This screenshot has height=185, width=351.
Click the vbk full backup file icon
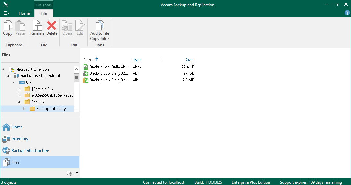click(x=86, y=73)
